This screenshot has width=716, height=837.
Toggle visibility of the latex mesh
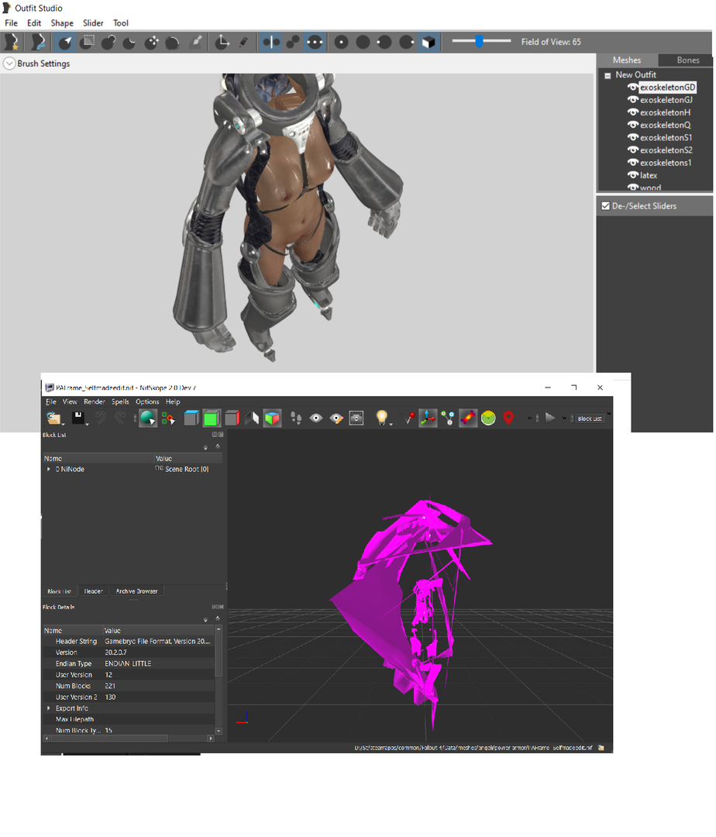[x=633, y=175]
